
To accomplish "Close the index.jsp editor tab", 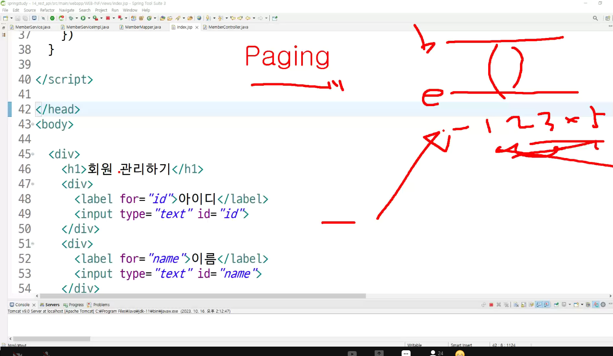I will pos(197,27).
